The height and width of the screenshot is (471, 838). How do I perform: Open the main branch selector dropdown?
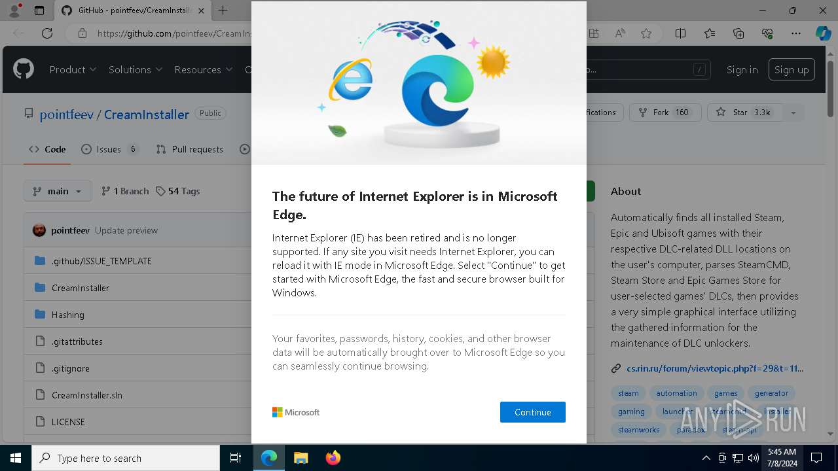[58, 191]
